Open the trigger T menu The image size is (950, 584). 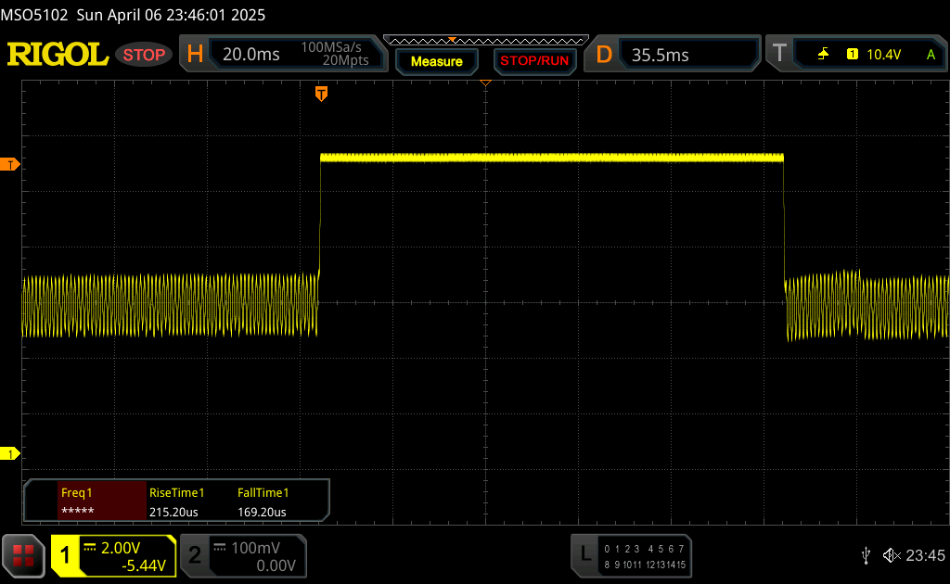point(779,54)
